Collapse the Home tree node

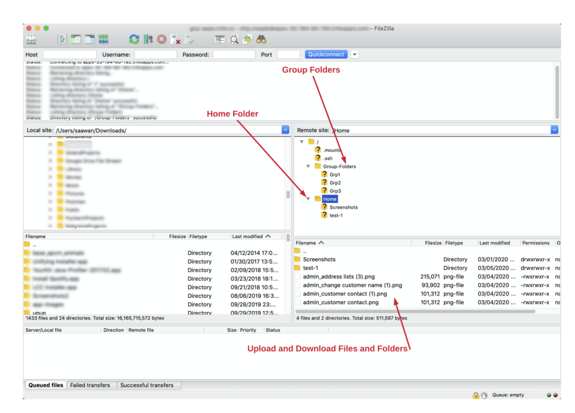click(x=308, y=199)
